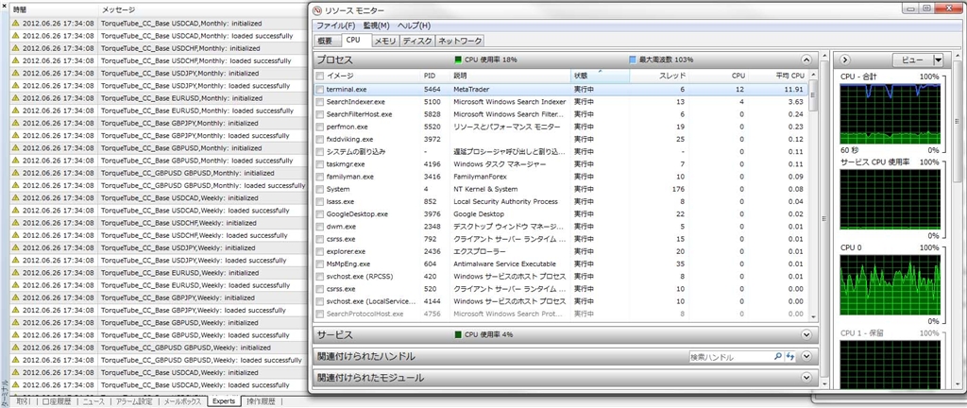Click the refresh icon beside handle search
Image resolution: width=967 pixels, height=408 pixels.
pyautogui.click(x=790, y=357)
